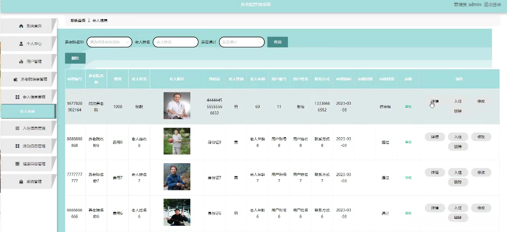507x232 pixels.
Task: Click the icon beside 养老院信息管理
Action: pos(15,79)
